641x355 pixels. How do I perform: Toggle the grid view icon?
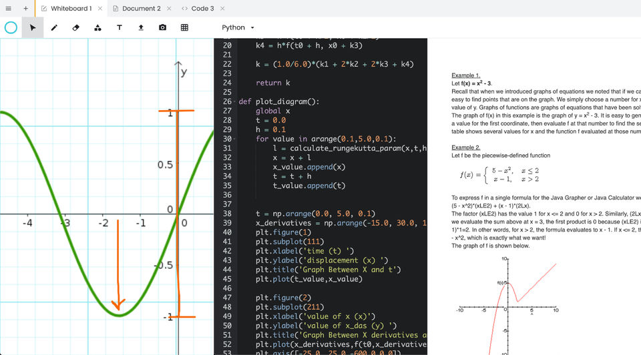click(x=184, y=27)
